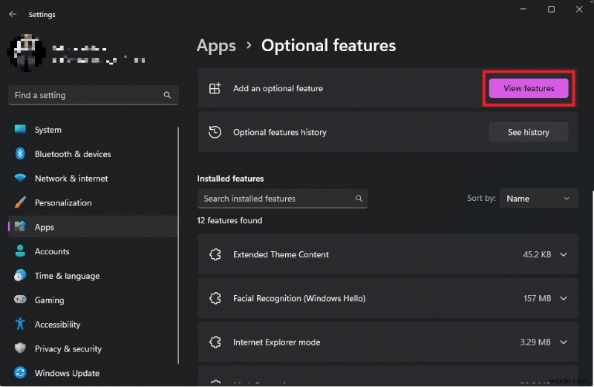Click the Optional features history clock icon
The width and height of the screenshot is (594, 387).
tap(215, 132)
